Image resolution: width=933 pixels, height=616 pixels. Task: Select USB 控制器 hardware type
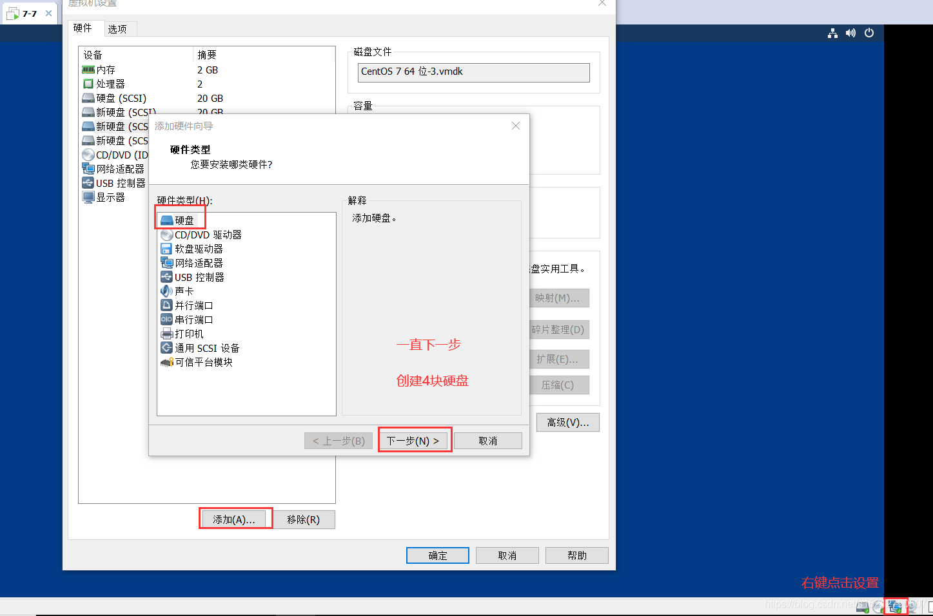(198, 276)
